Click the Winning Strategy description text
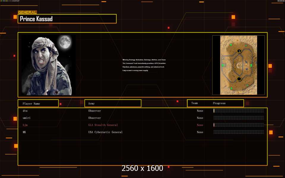The image size is (285, 178). [x=144, y=65]
